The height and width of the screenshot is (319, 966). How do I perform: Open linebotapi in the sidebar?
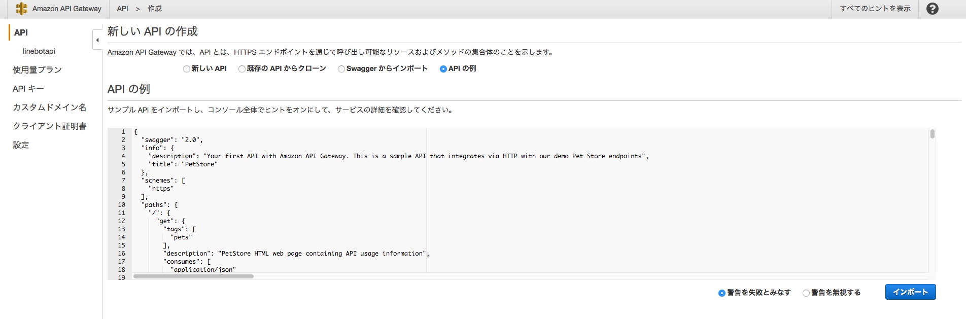39,51
